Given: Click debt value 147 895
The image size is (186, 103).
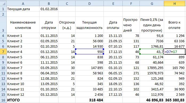Looking at the screenshot, I should (90, 68).
